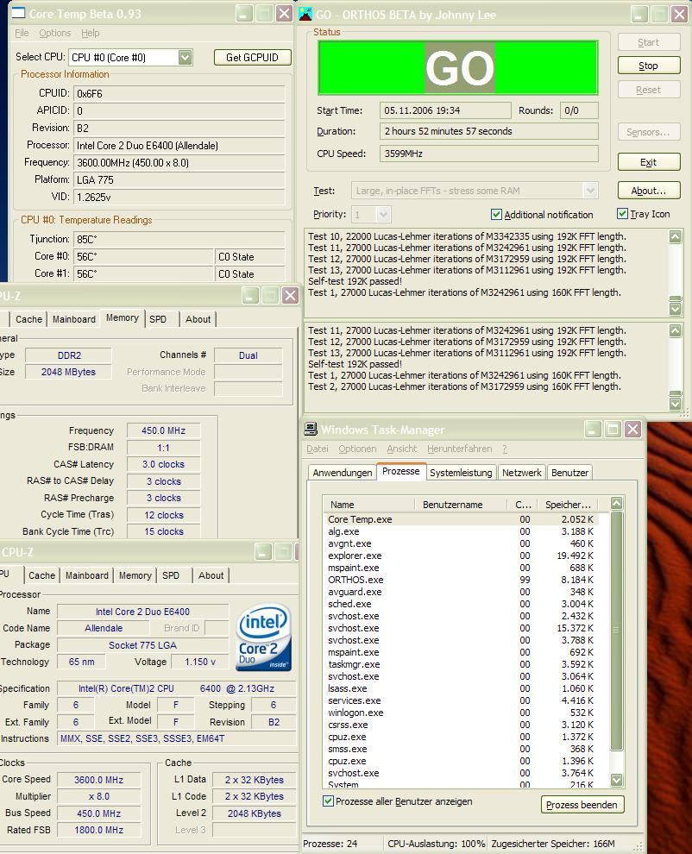Open the Select CPU dropdown

(186, 57)
